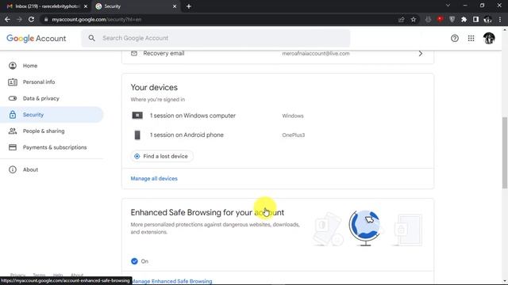Open the side panel icon in toolbar
The height and width of the screenshot is (285, 508).
tap(475, 19)
